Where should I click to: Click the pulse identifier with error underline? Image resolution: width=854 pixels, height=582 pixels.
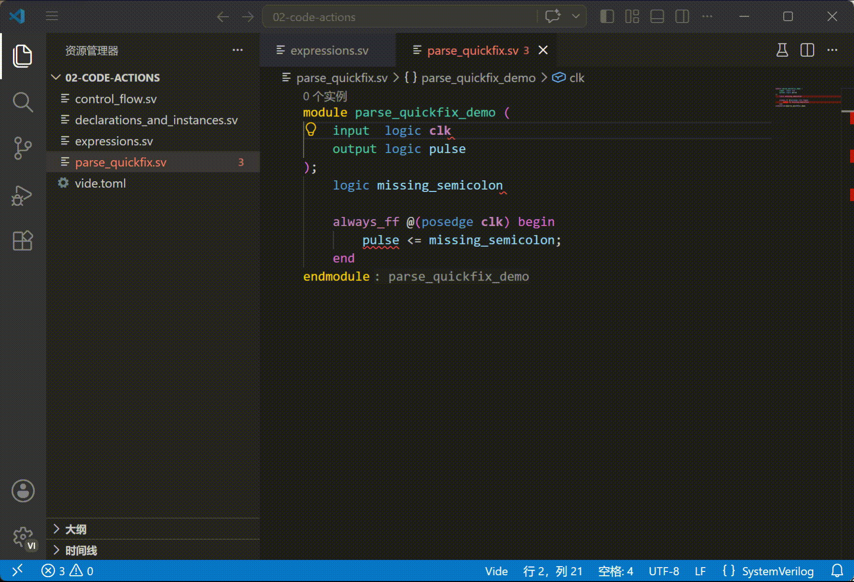pos(380,240)
